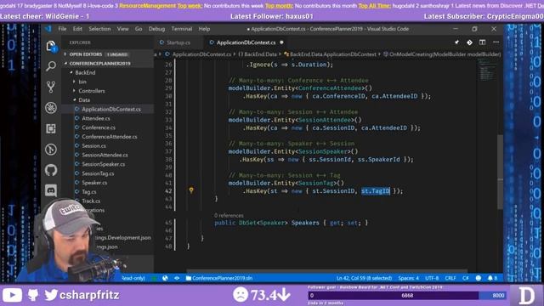Open the GitHub icon in activity bar
This screenshot has width=544, height=306.
click(51, 170)
